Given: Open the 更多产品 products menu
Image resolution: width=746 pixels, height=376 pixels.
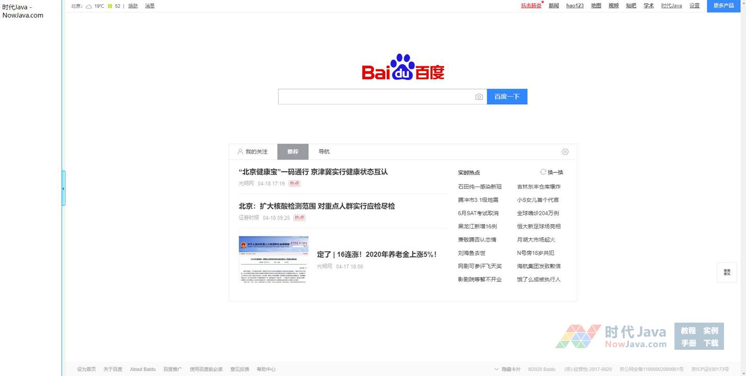Looking at the screenshot, I should coord(723,6).
